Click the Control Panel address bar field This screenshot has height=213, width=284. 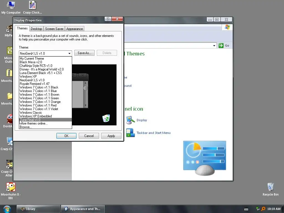pyautogui.click(x=170, y=45)
